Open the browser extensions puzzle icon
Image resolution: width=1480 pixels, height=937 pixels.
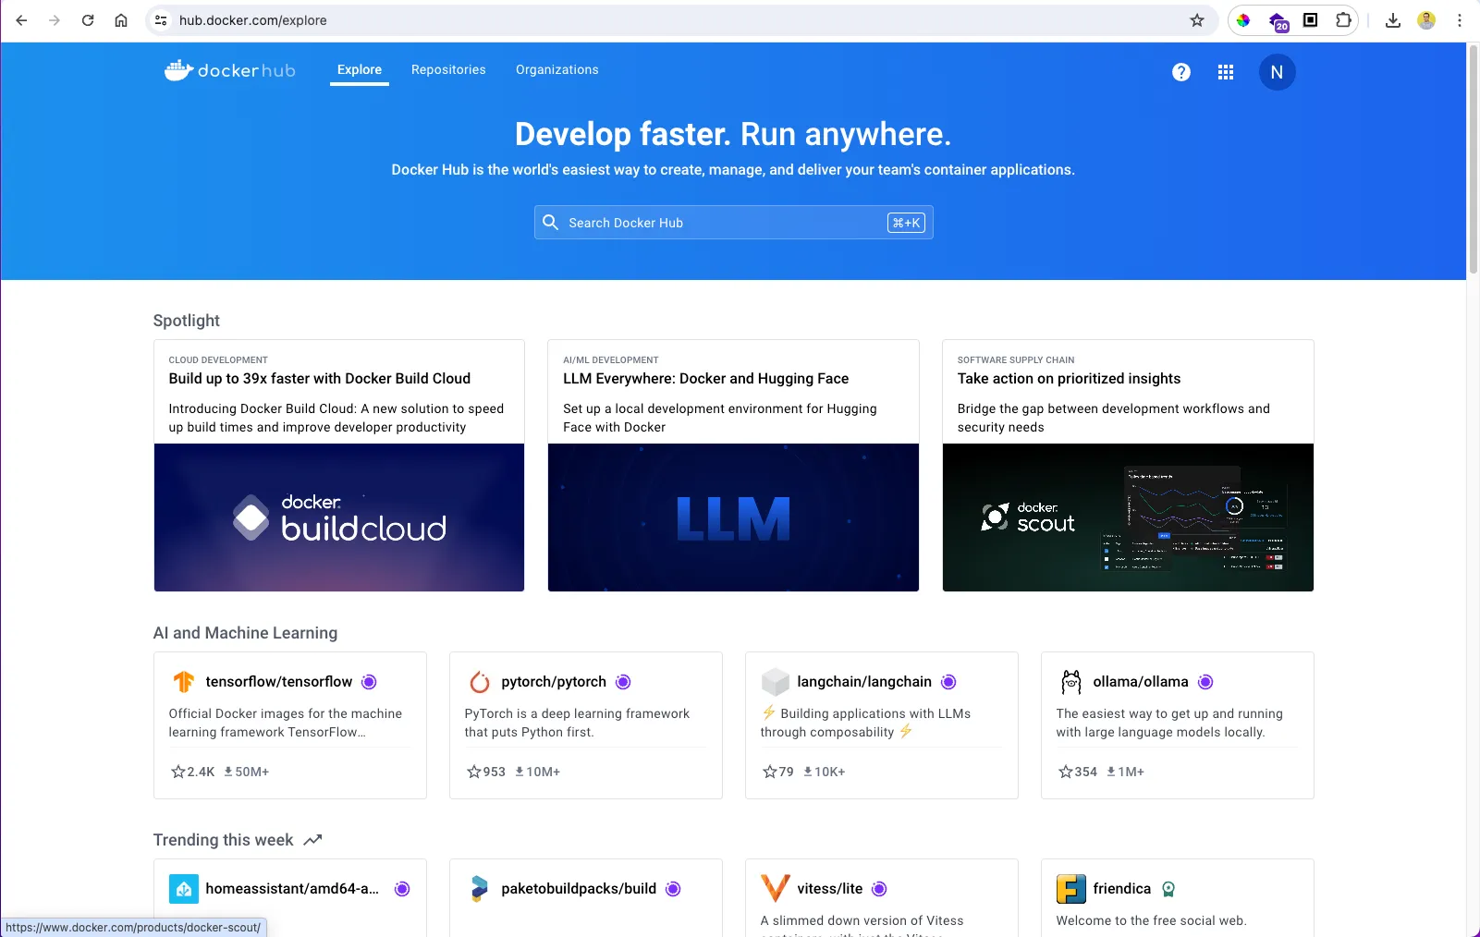tap(1343, 20)
